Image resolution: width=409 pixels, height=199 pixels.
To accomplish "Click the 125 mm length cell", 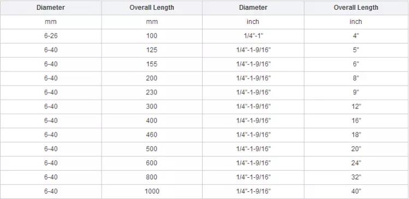I will (152, 50).
